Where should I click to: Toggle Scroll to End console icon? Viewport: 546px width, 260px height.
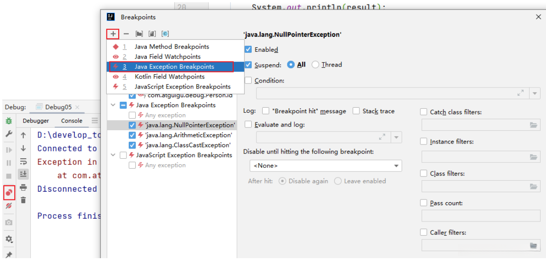23,174
